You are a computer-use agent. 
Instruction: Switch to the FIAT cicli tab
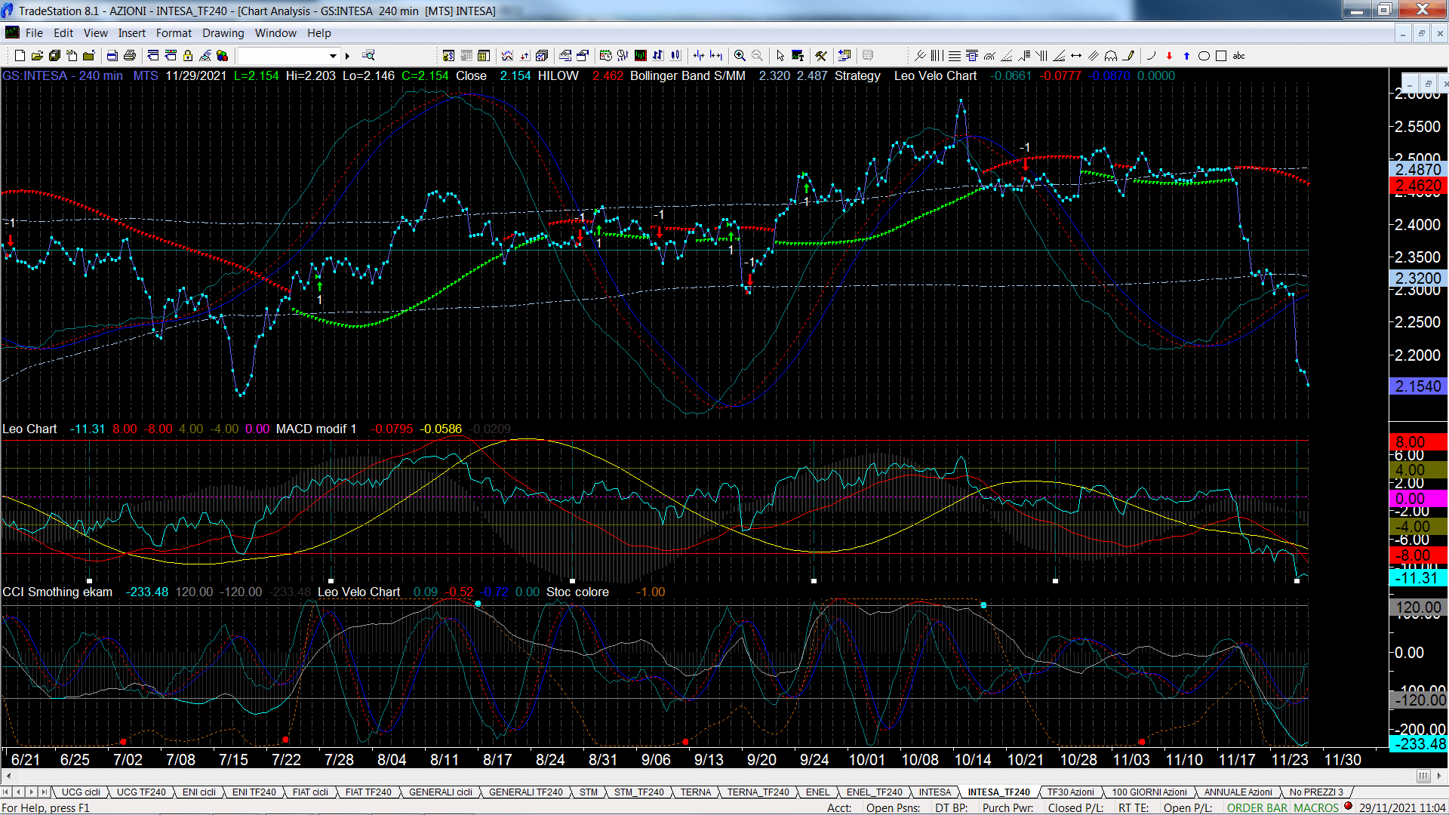tap(310, 792)
